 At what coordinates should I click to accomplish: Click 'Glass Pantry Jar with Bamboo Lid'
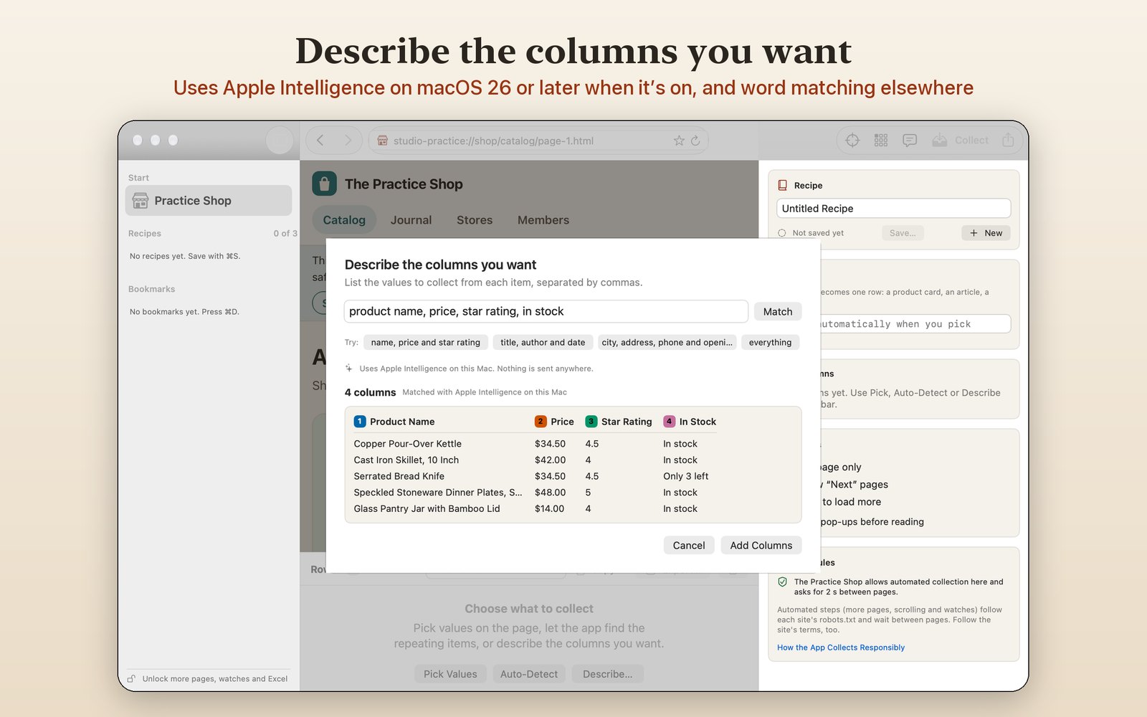(x=427, y=509)
